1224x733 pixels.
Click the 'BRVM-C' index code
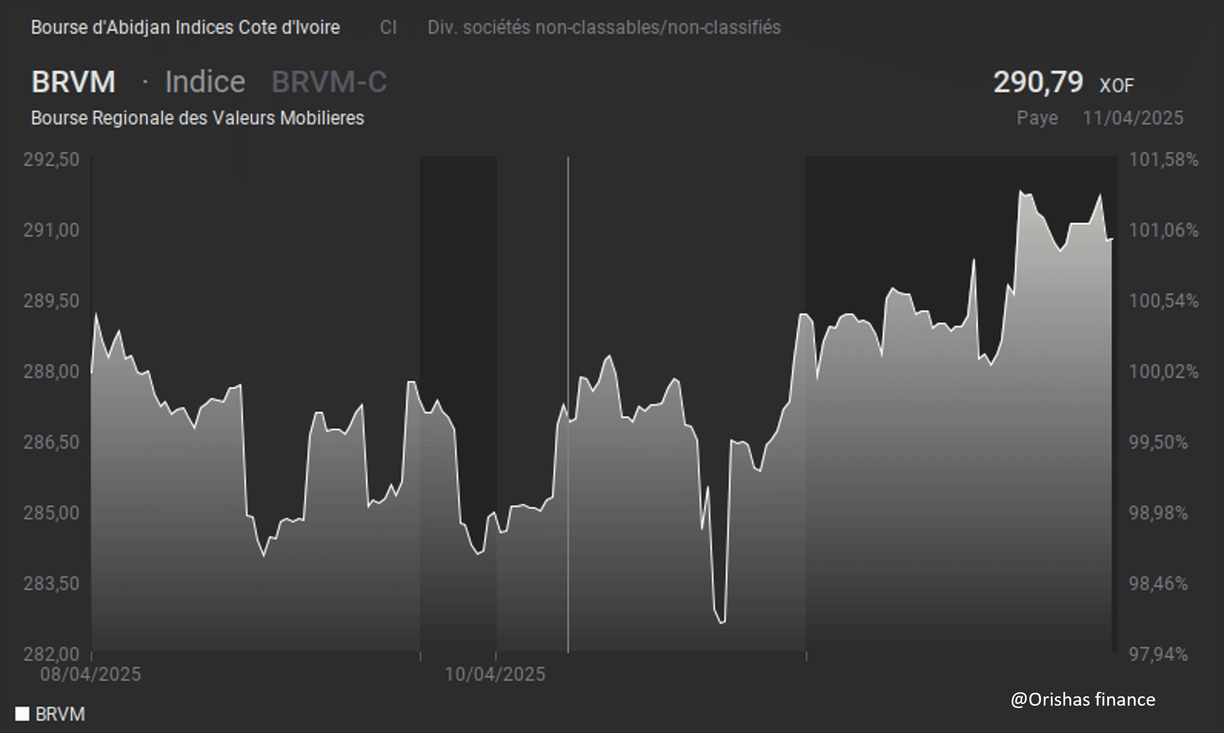click(329, 81)
